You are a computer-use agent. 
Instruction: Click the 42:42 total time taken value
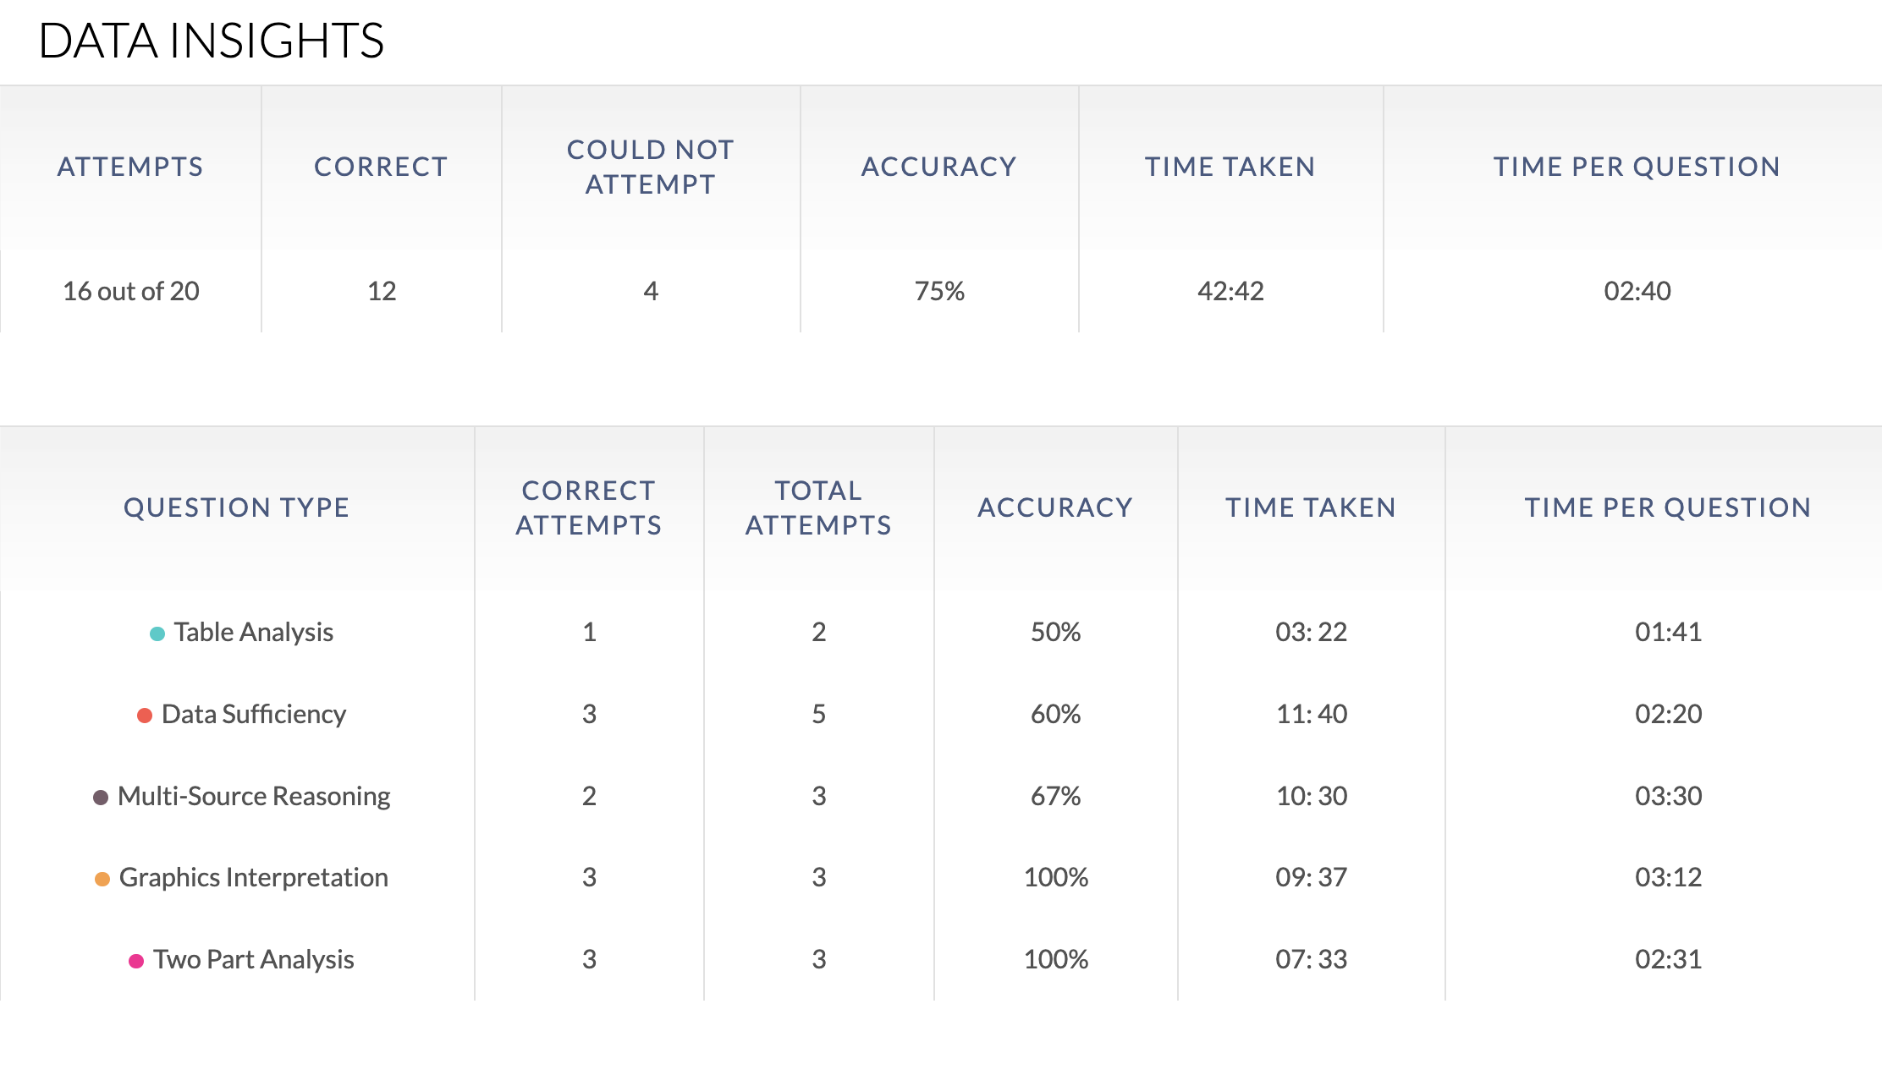point(1230,291)
